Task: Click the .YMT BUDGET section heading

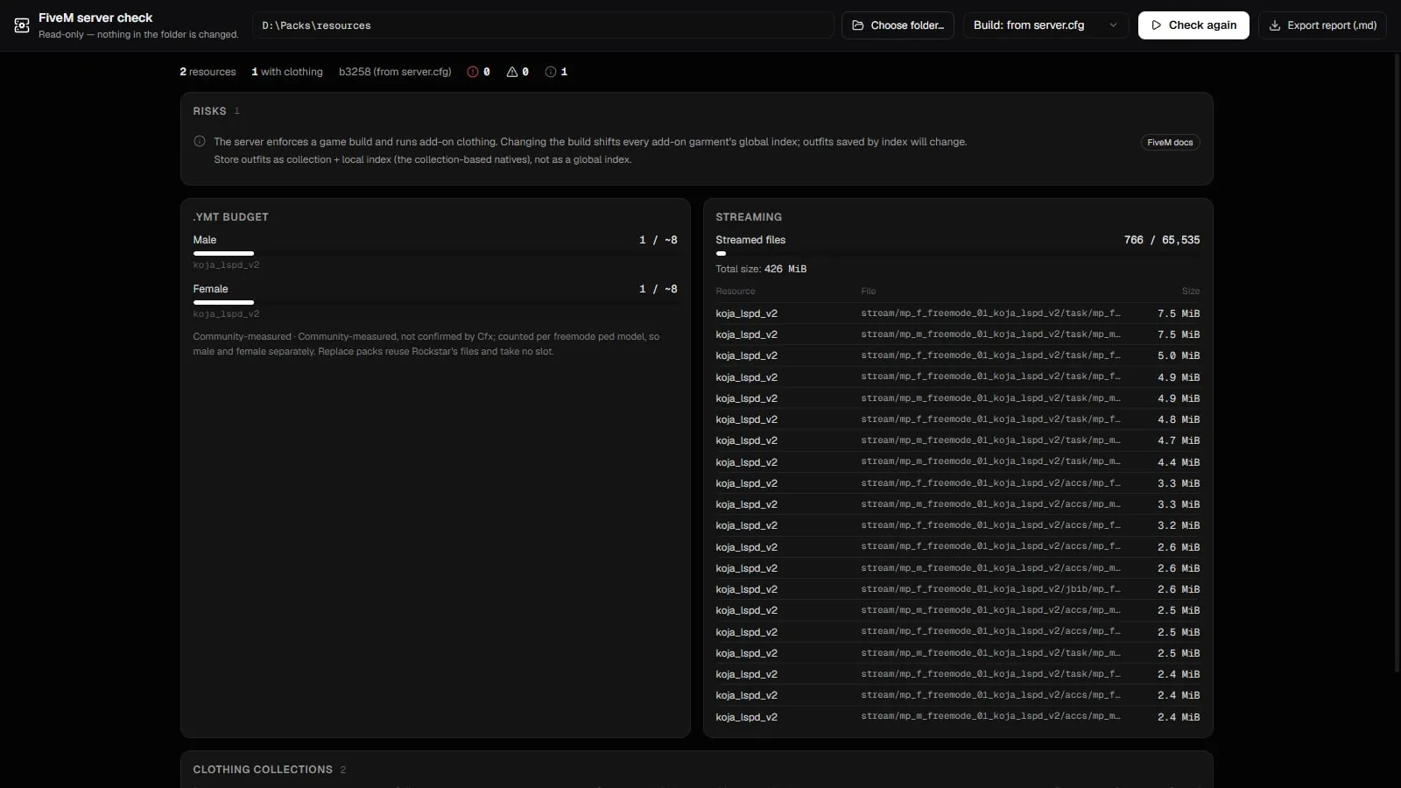Action: click(230, 217)
